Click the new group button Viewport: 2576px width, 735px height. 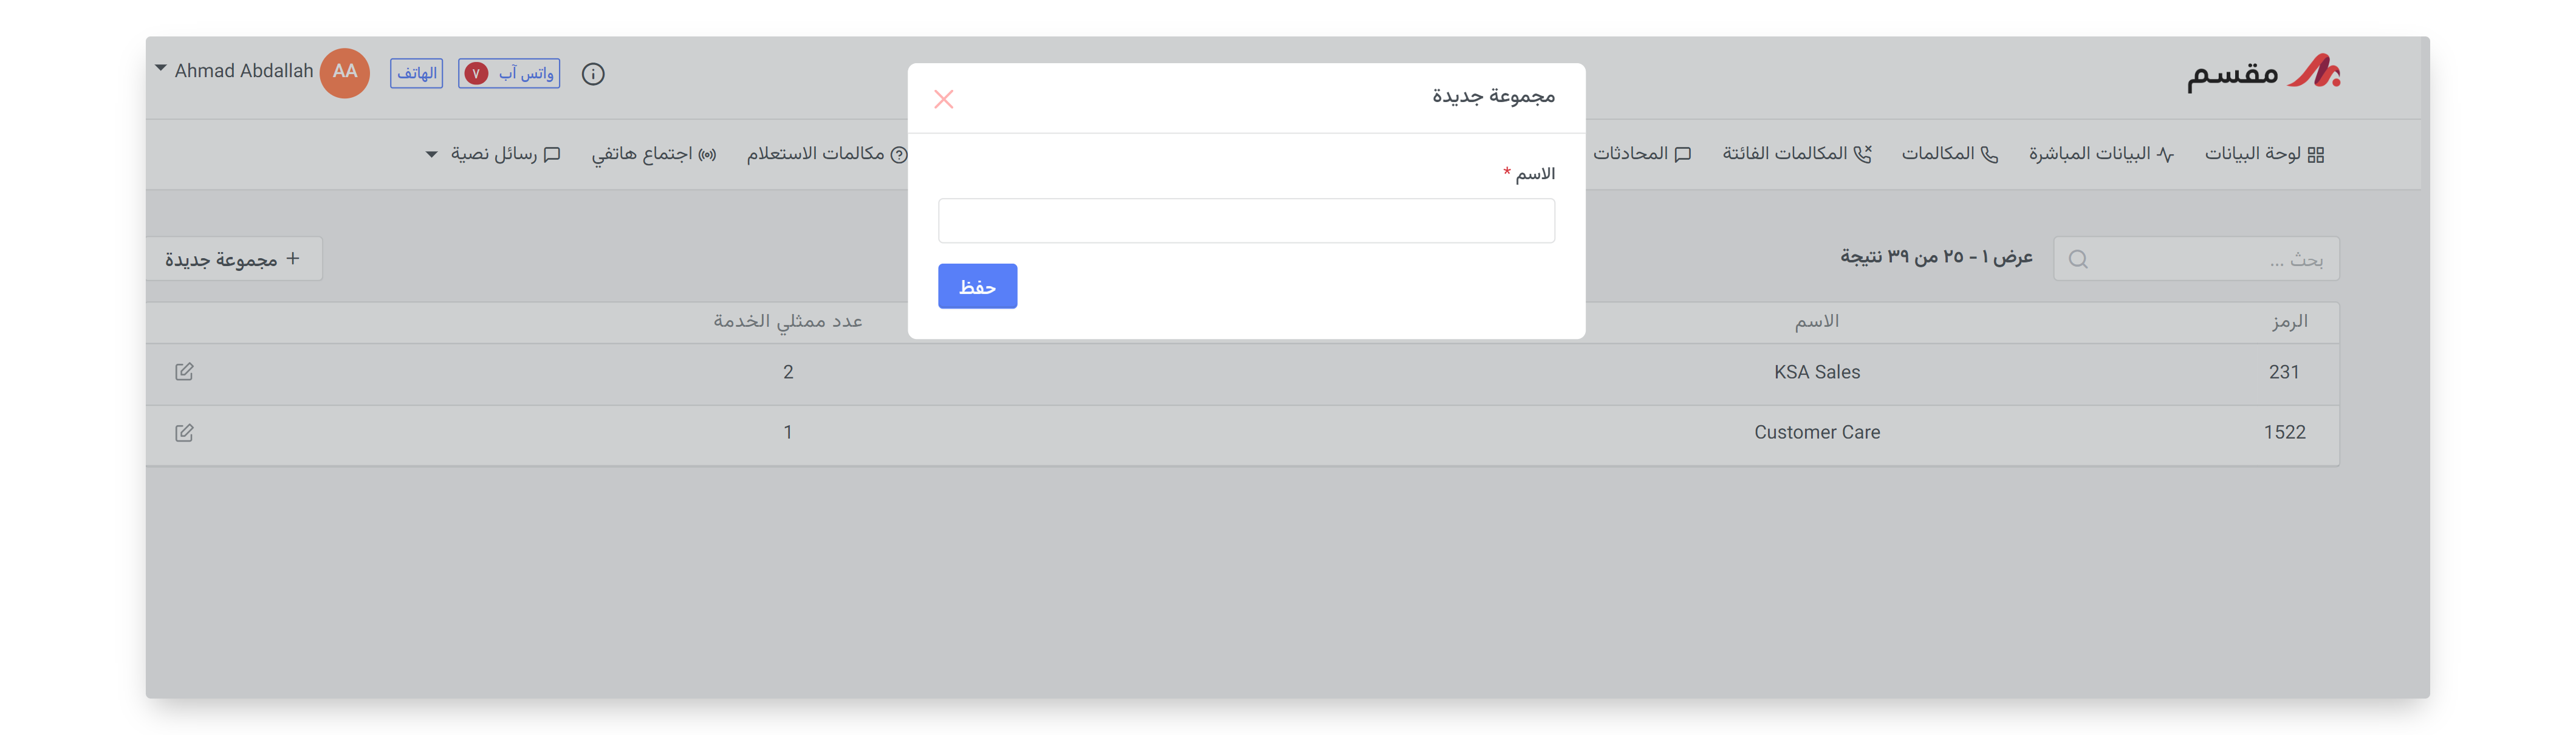click(x=233, y=259)
